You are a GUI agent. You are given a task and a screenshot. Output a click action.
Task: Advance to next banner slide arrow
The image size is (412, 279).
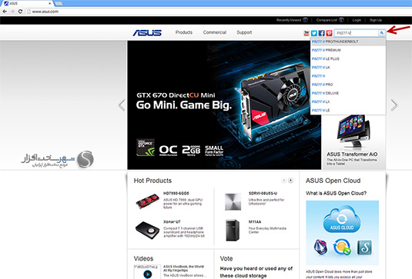pyautogui.click(x=394, y=105)
